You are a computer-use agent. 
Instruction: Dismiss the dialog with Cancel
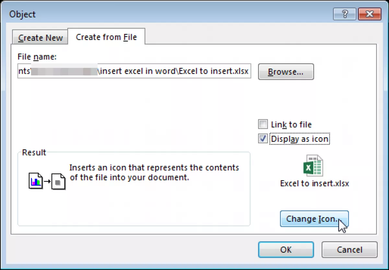[x=349, y=249]
